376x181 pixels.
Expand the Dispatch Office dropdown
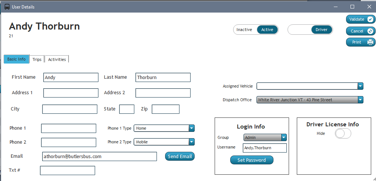tap(360, 100)
